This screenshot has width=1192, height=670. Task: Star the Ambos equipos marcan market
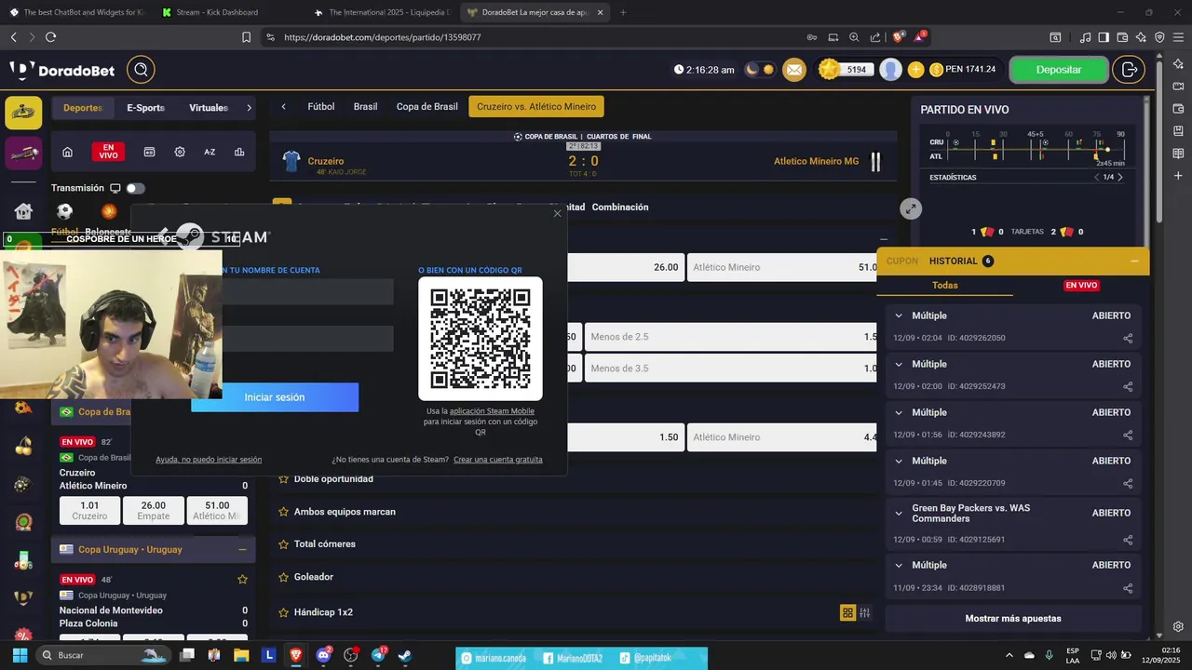(284, 511)
